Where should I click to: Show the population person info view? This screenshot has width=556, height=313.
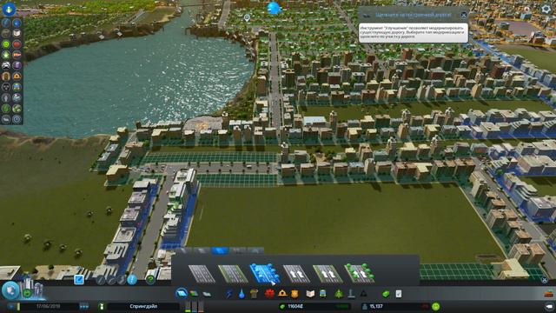pos(6,97)
